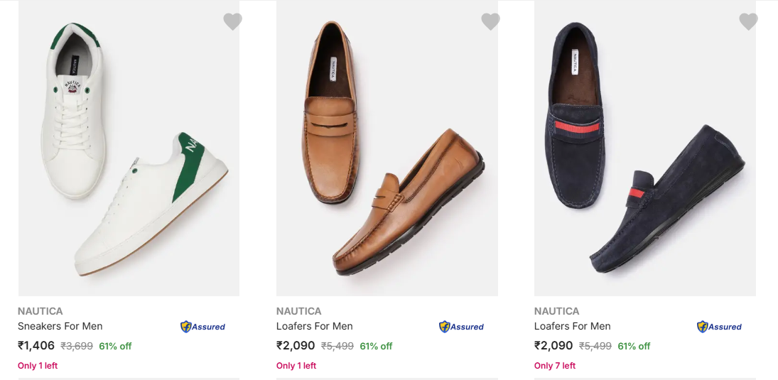This screenshot has width=778, height=380.
Task: Click the struck-through ₹3,699 original price
Action: (77, 347)
